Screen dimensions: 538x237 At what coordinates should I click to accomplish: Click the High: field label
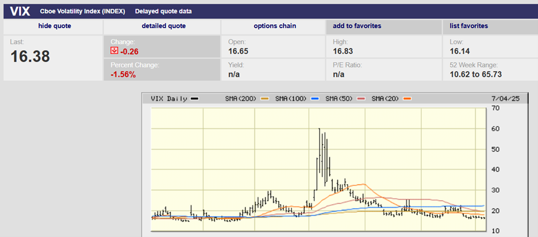tap(340, 42)
